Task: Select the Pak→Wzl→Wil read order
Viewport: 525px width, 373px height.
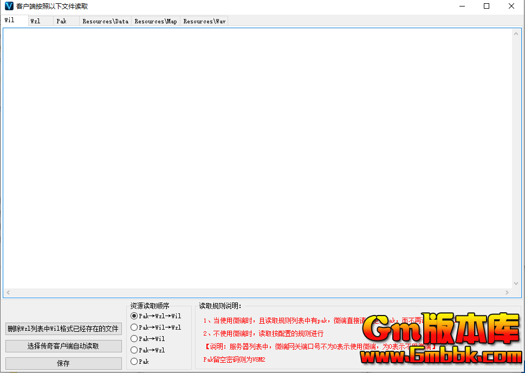Action: tap(134, 316)
